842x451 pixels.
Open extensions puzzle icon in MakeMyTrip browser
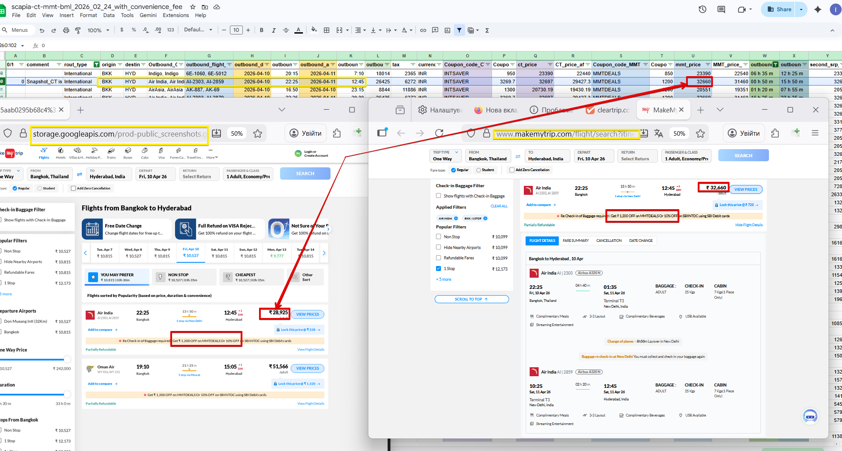pyautogui.click(x=776, y=133)
